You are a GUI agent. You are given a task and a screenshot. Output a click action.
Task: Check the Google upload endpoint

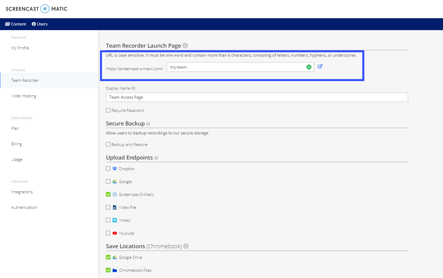(108, 181)
